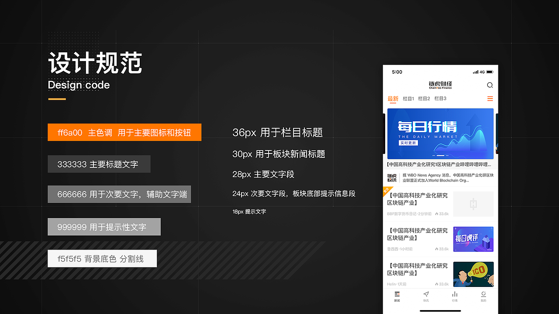This screenshot has width=559, height=314.
Task: Open the 快讯 paper-plane icon in the bottom bar
Action: [x=426, y=294]
